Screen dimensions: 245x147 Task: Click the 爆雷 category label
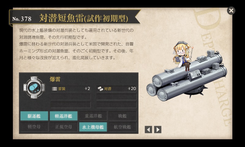click(x=55, y=79)
